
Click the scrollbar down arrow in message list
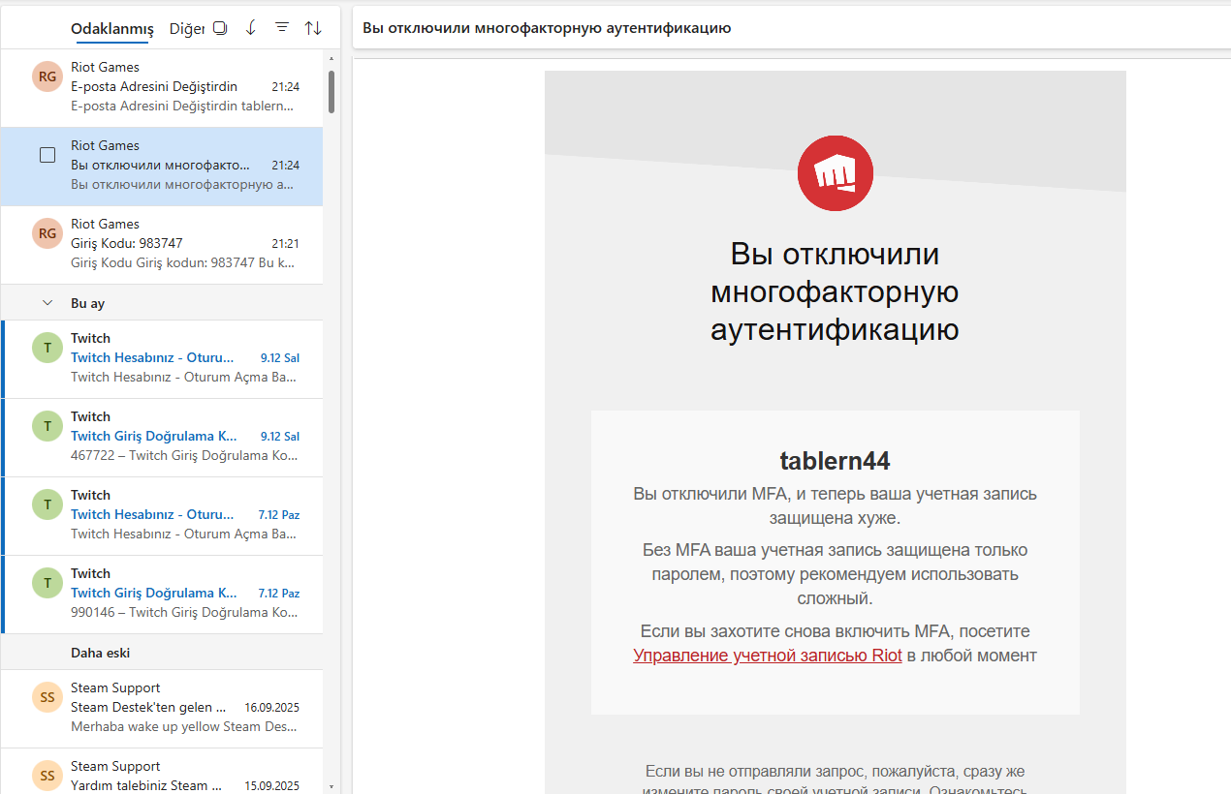pyautogui.click(x=331, y=786)
